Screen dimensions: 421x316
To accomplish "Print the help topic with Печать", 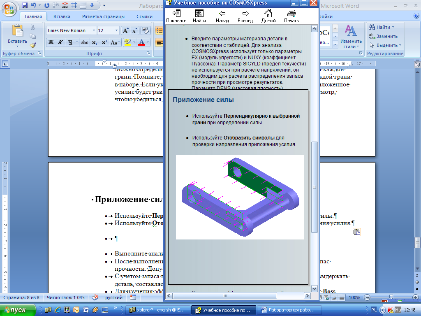I will [x=291, y=16].
